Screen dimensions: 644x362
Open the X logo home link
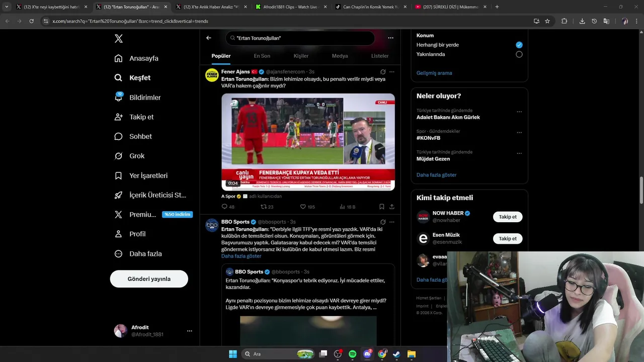[118, 39]
